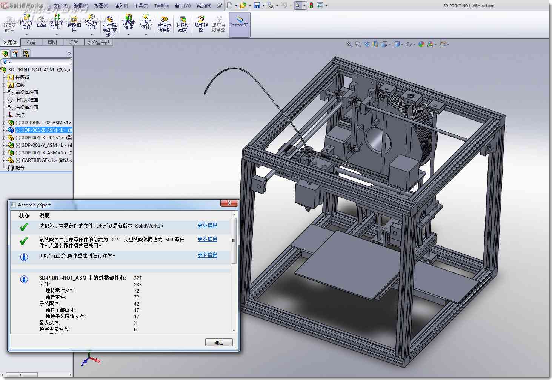Screen dimensions: 555x383
Task: Click the 线性零部件 (Linear Component Pattern) tool
Action: tap(57, 22)
